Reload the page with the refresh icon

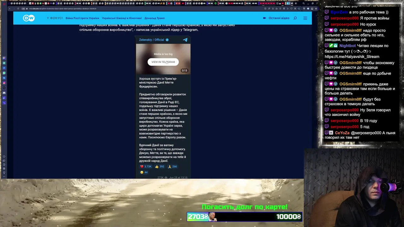point(18,9)
